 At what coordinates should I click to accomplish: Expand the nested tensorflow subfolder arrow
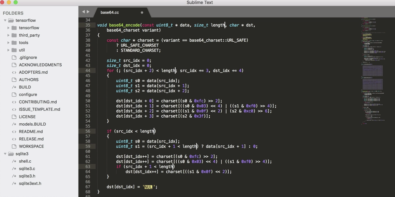pos(8,28)
